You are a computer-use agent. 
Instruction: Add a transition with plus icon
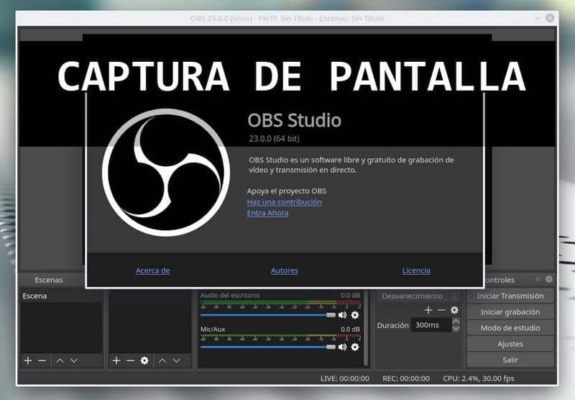[428, 310]
